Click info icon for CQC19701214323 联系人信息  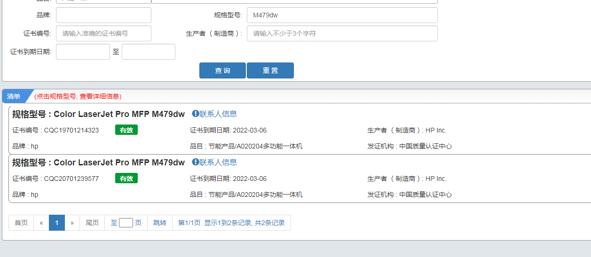coord(196,114)
